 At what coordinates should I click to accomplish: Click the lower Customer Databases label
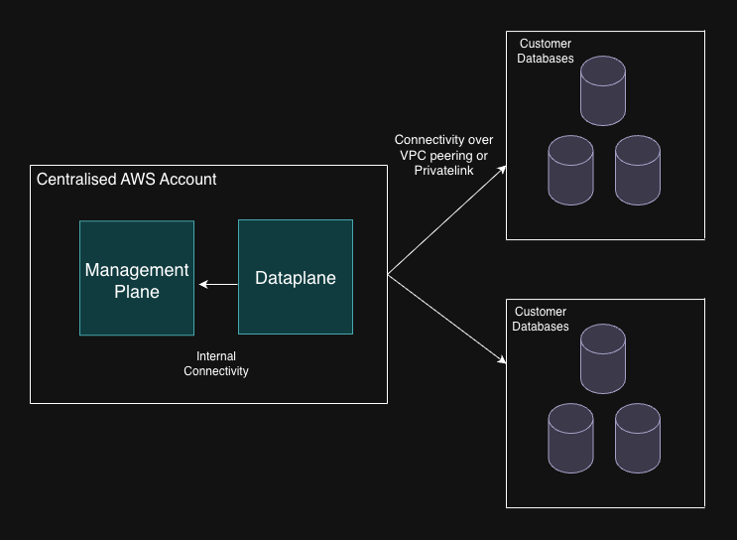[542, 319]
